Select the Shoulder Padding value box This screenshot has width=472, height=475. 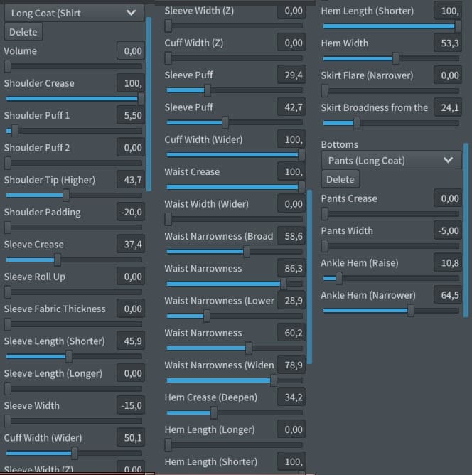click(130, 212)
